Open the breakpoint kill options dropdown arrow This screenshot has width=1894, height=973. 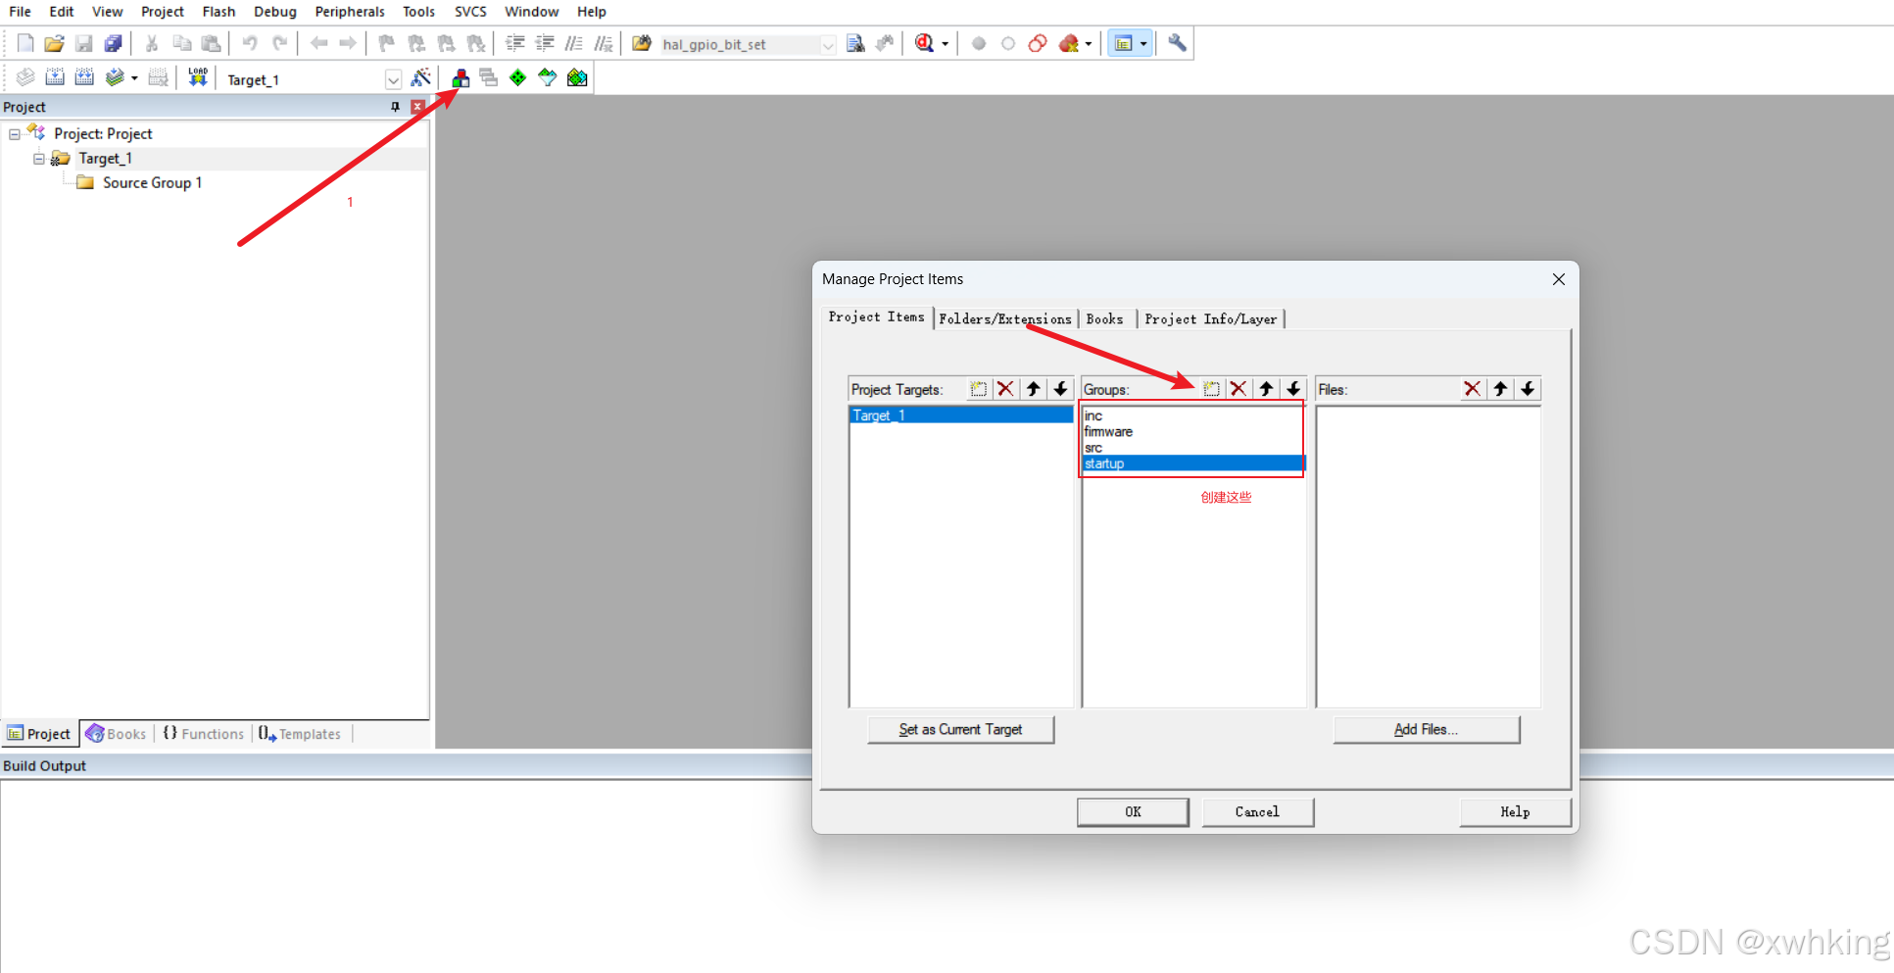click(1089, 44)
